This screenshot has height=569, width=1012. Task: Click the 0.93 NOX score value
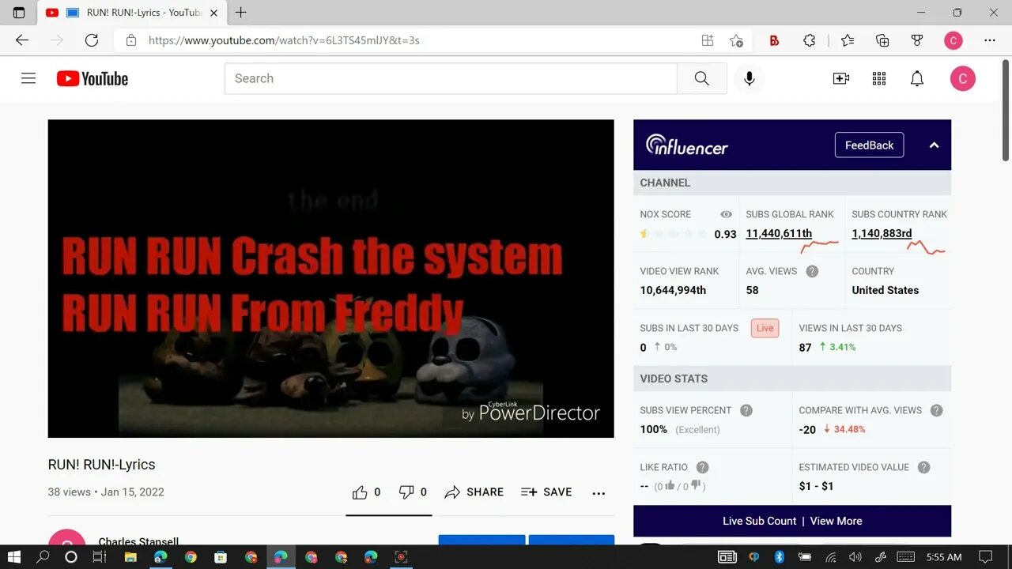click(x=725, y=234)
